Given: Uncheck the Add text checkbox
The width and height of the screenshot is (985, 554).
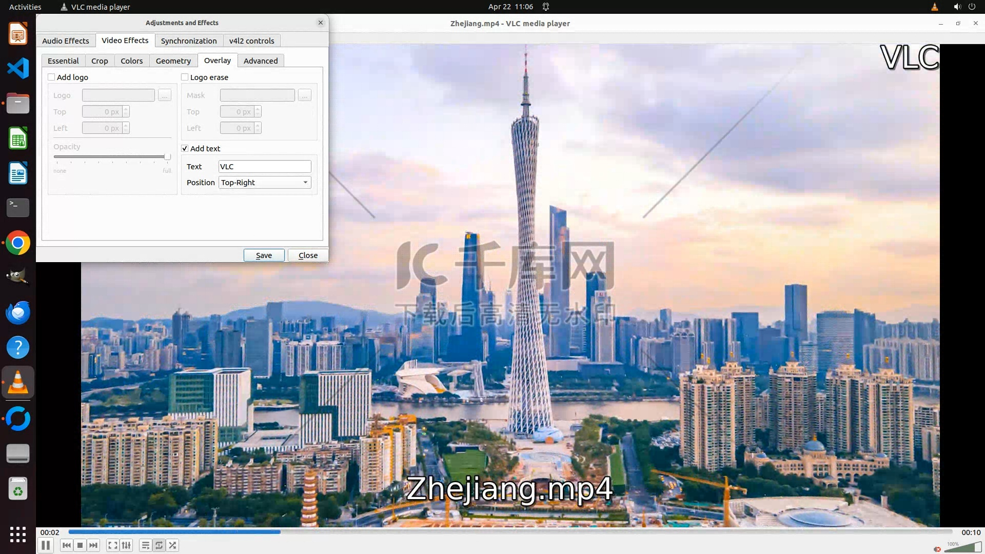Looking at the screenshot, I should 185,149.
